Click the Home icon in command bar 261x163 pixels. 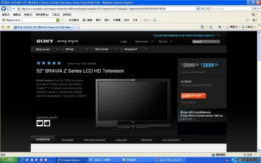click(x=202, y=27)
